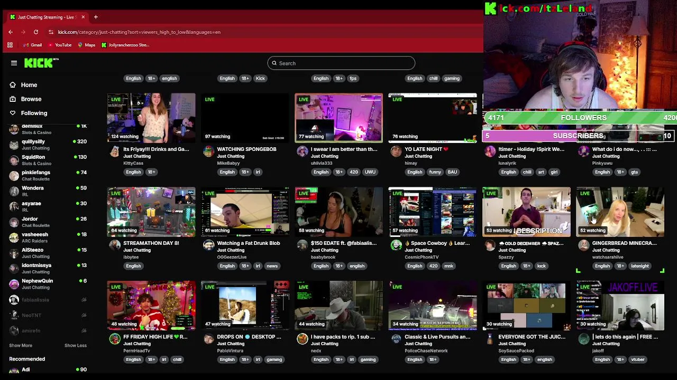Click the 'BAU' tag under himay
The width and height of the screenshot is (677, 380).
452,172
